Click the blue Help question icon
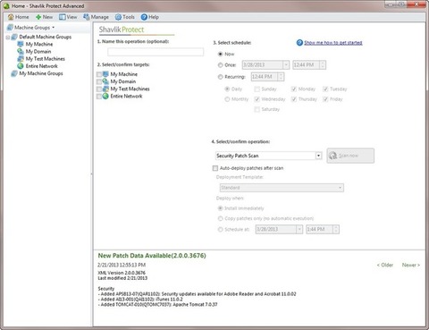The image size is (429, 330). pyautogui.click(x=144, y=17)
